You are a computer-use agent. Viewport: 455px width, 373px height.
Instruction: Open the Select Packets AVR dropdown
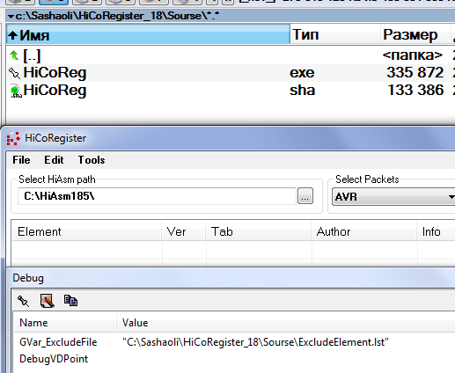point(393,197)
